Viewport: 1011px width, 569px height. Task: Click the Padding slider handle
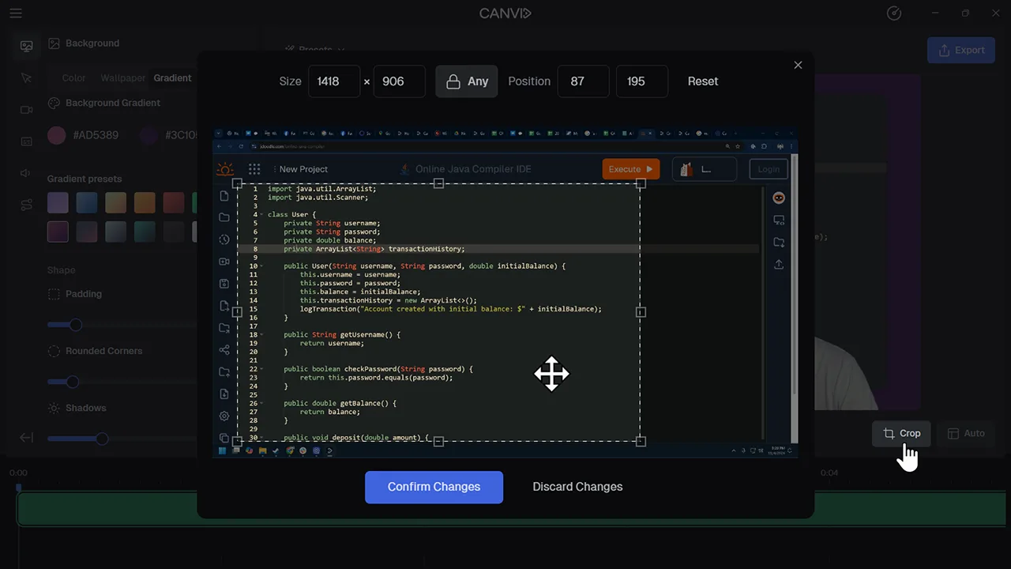tap(75, 325)
